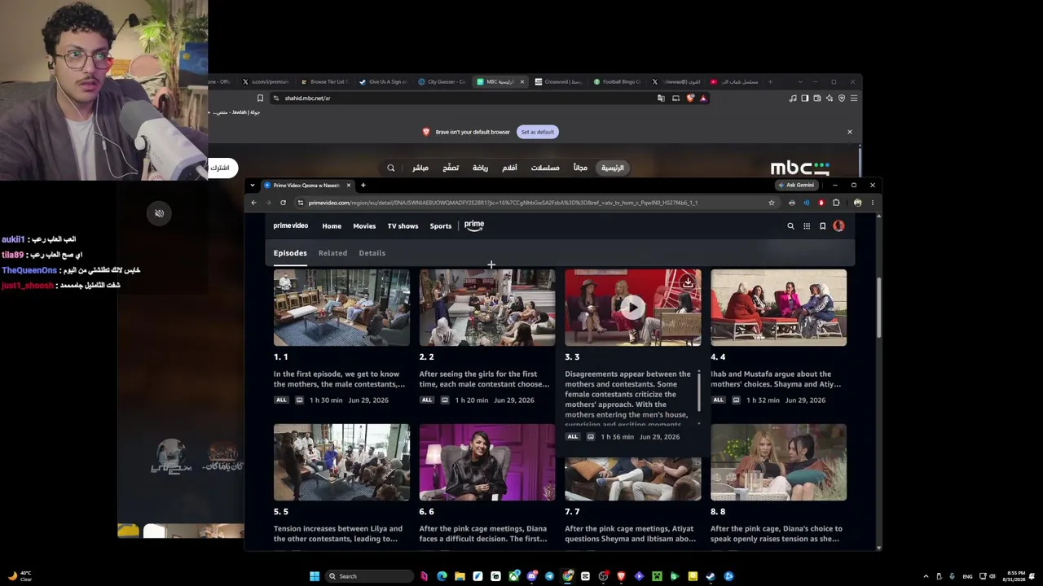The image size is (1043, 586).
Task: Open episode 4 thumbnail
Action: [x=778, y=308]
